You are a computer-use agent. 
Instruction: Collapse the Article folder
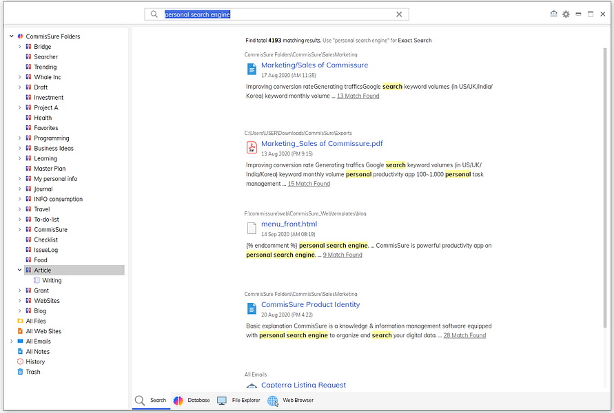pos(19,270)
